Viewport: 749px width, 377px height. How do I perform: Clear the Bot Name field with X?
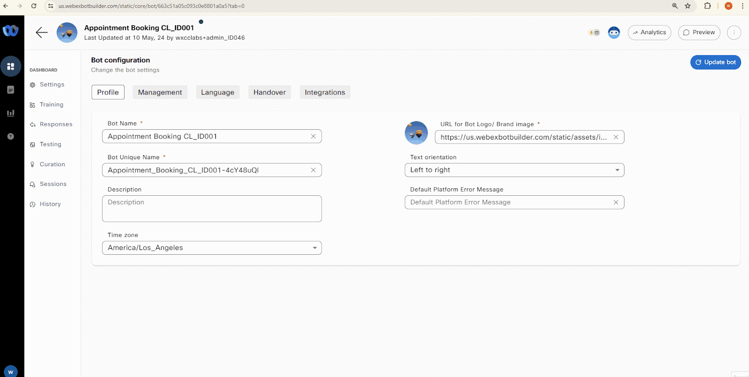313,136
